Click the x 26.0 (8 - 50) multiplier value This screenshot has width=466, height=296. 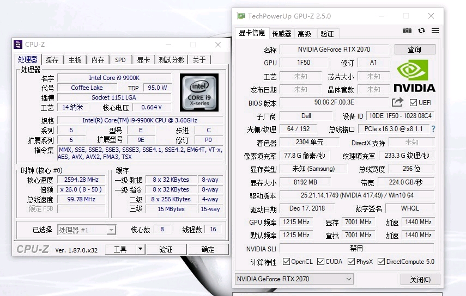(81, 189)
